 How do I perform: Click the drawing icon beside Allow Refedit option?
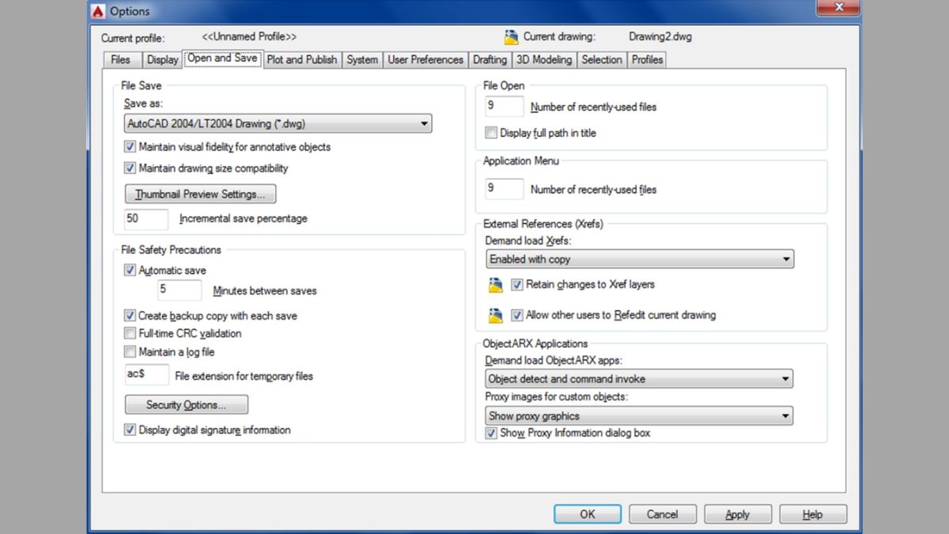496,316
